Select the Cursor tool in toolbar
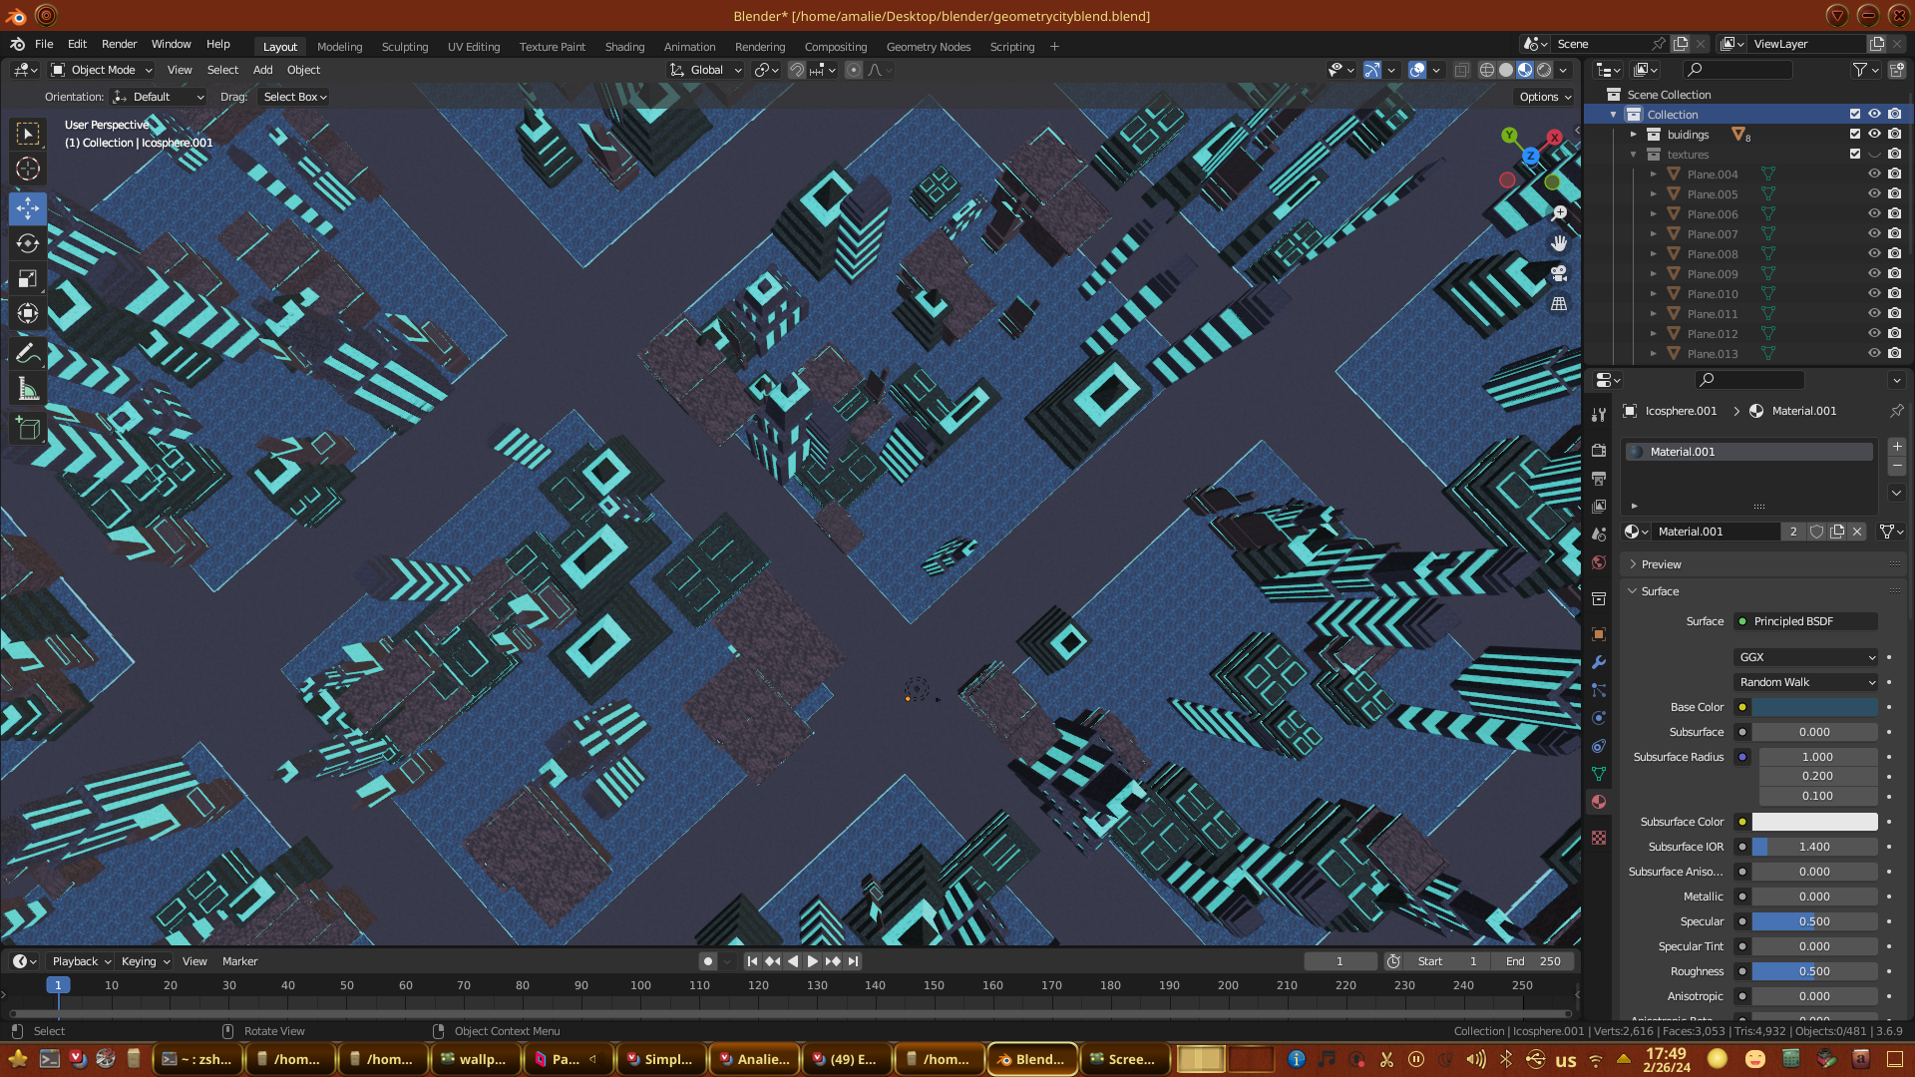The width and height of the screenshot is (1915, 1077). click(x=28, y=169)
